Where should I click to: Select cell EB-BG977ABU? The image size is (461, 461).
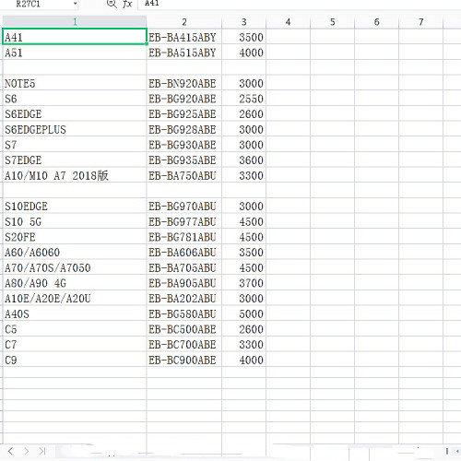pyautogui.click(x=184, y=221)
